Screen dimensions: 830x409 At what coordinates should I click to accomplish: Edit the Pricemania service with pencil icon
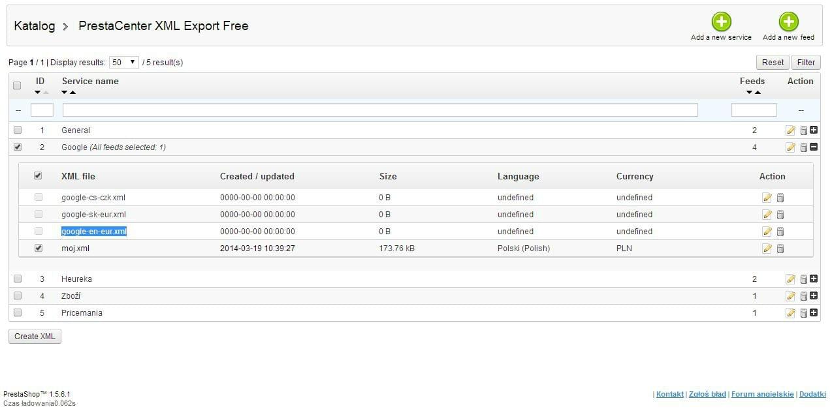[790, 313]
